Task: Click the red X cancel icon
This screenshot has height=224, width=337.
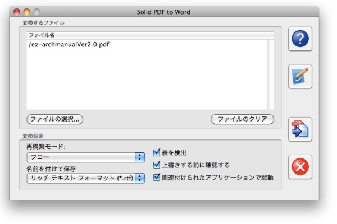Action: tap(300, 167)
